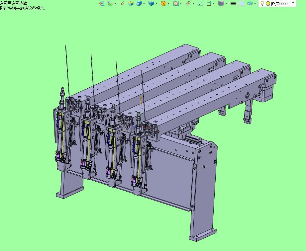Viewport: 306px width, 251px height.
Task: Click the yellow-top box icon
Action: (x=131, y=3)
